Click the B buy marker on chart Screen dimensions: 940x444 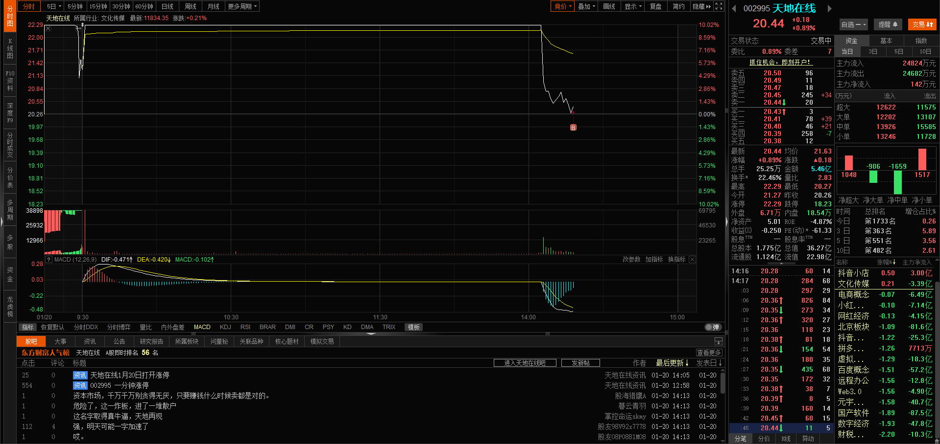(573, 128)
